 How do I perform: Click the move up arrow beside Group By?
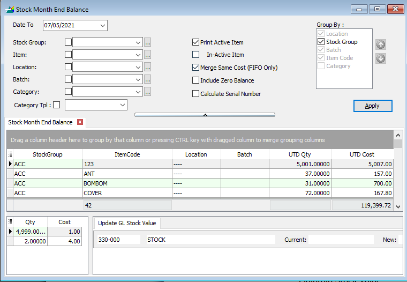(381, 45)
